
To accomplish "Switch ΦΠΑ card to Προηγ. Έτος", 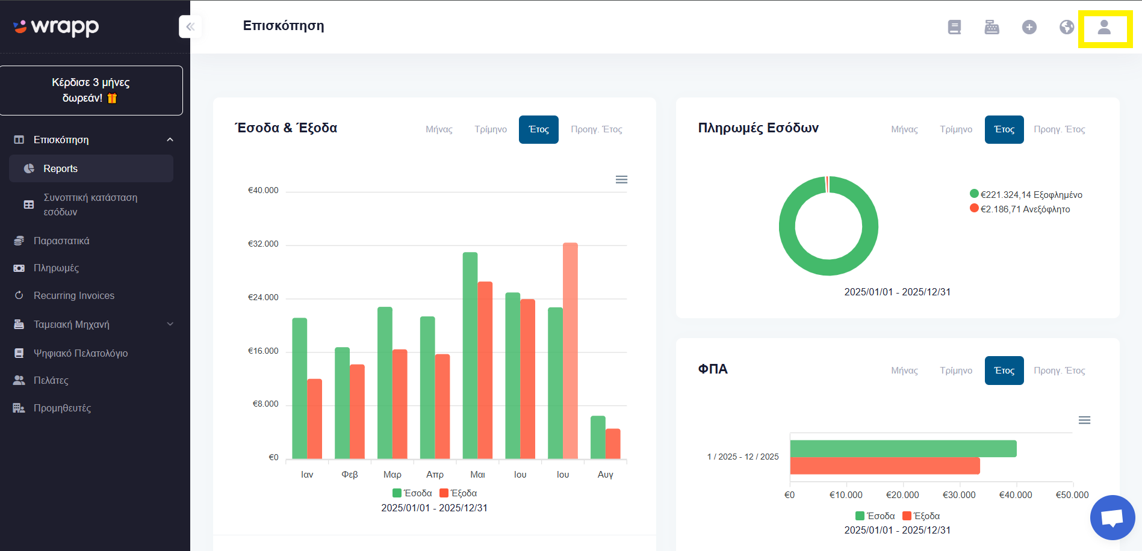I will (x=1060, y=371).
